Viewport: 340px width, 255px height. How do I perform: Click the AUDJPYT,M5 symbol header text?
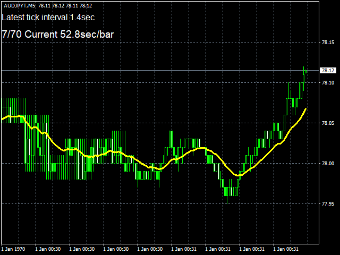tap(20, 6)
